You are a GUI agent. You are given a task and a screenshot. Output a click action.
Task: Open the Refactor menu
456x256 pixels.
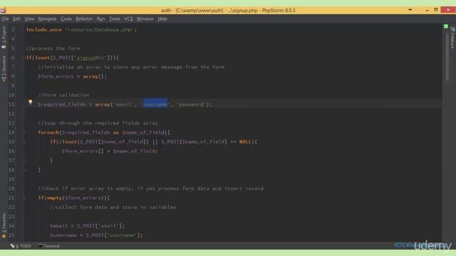pyautogui.click(x=84, y=19)
